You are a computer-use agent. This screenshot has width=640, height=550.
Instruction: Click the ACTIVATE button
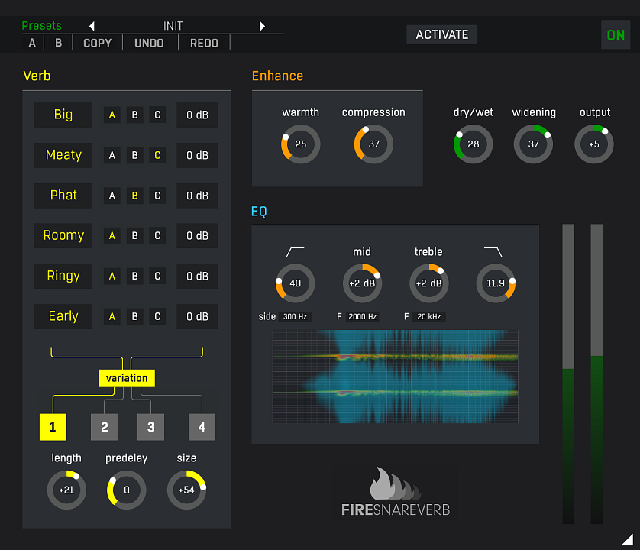coord(442,34)
